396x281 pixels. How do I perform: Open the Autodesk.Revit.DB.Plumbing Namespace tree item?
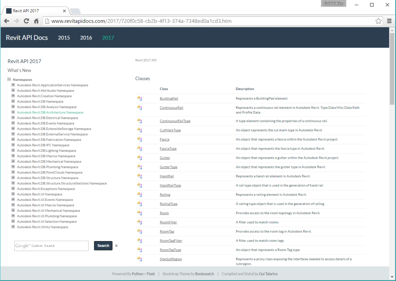tap(48, 167)
